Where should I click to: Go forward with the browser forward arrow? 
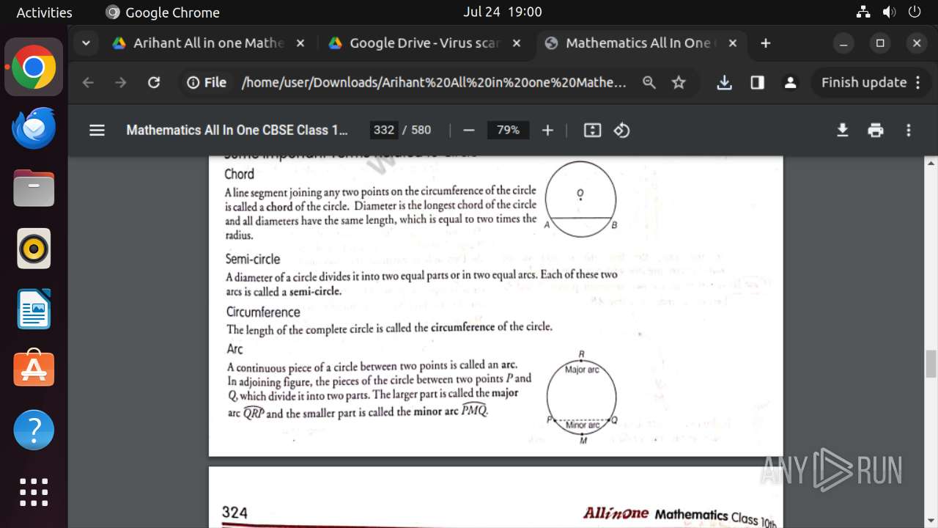[121, 83]
